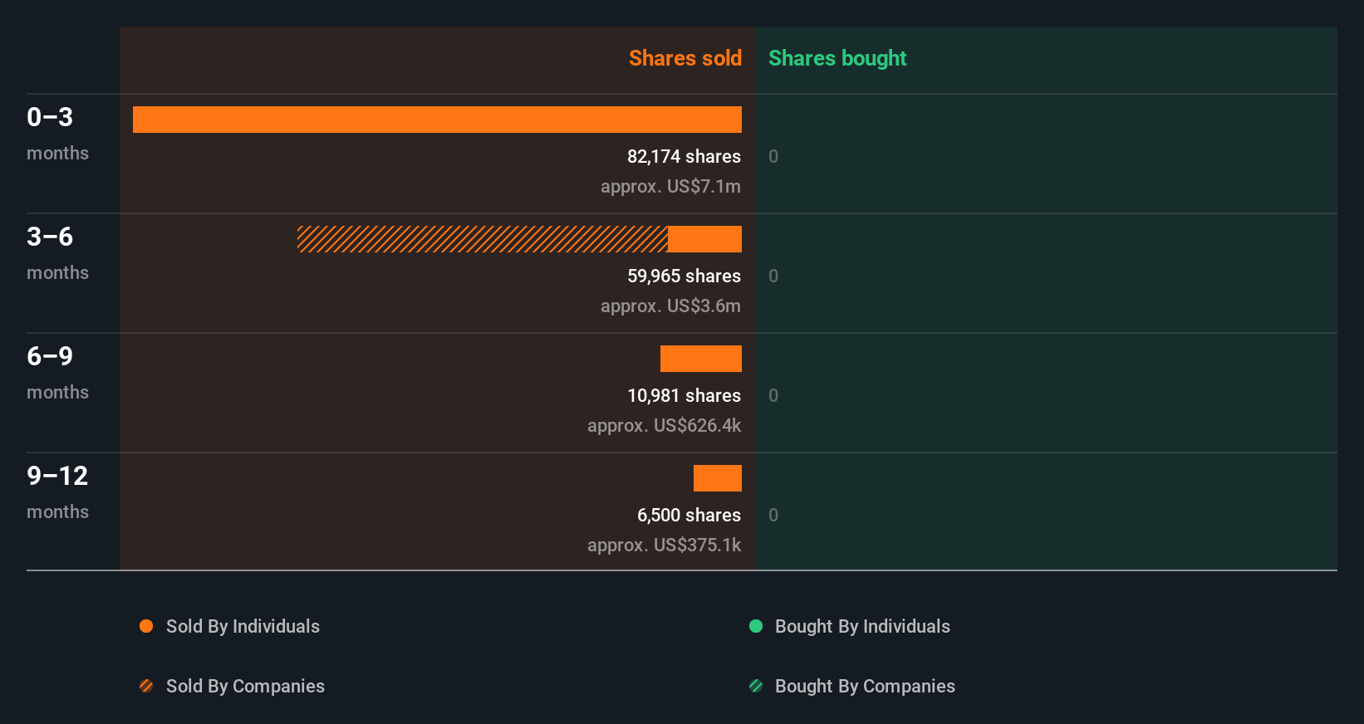The height and width of the screenshot is (724, 1364).
Task: Select the Sold By Individuals legend label
Action: [x=243, y=626]
